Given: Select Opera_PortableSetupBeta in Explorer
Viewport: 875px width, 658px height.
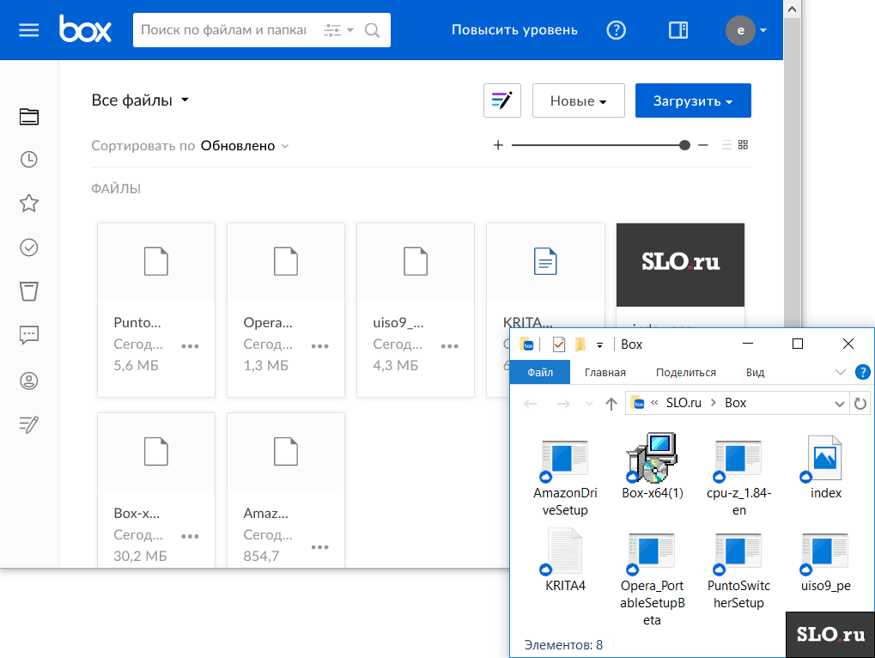Looking at the screenshot, I should pyautogui.click(x=652, y=578).
